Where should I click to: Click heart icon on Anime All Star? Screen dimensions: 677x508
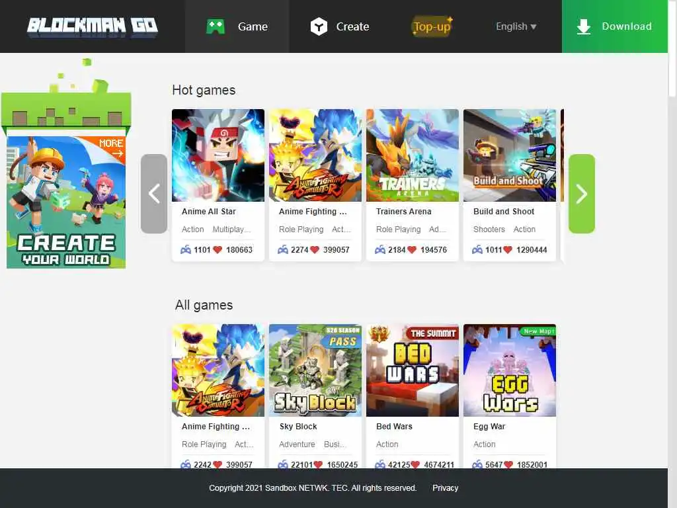(x=218, y=249)
